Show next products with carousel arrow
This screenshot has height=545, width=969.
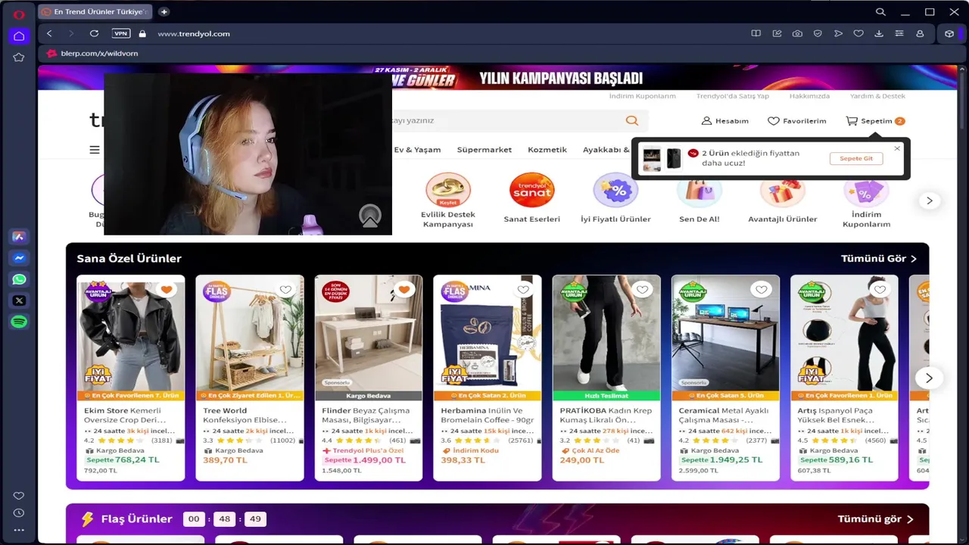tap(929, 378)
